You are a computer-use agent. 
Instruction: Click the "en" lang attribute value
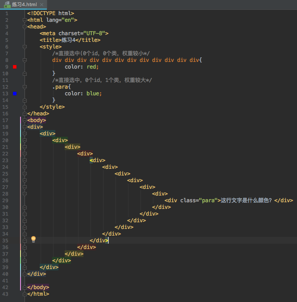68,20
